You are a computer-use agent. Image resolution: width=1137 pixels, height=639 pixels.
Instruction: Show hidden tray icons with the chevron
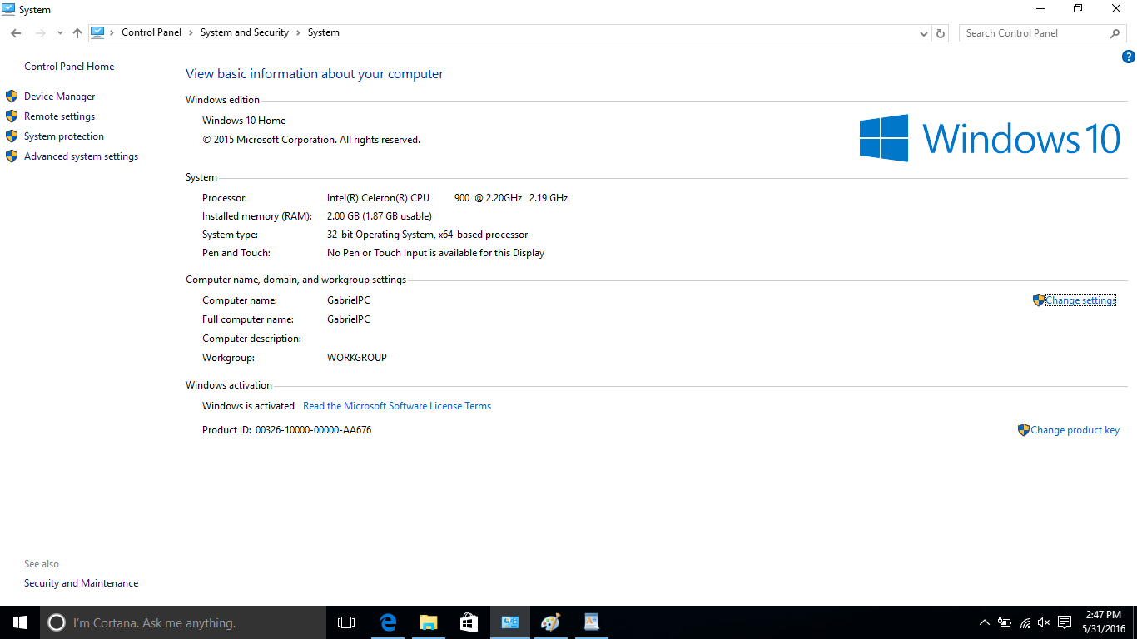click(x=985, y=622)
